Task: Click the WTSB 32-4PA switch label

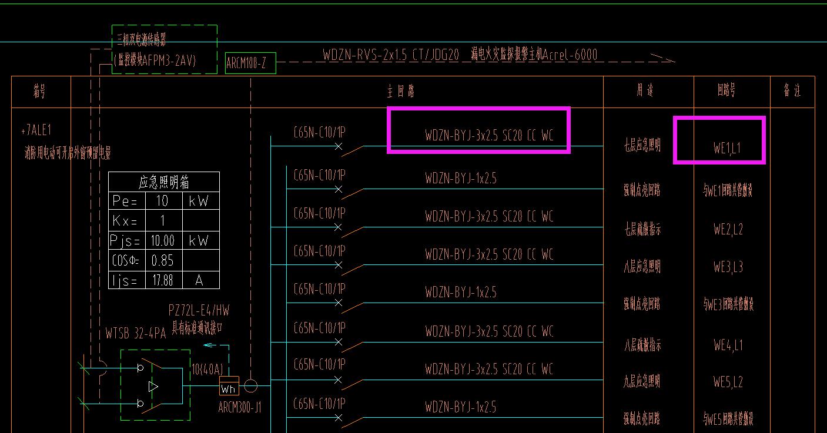Action: [136, 333]
